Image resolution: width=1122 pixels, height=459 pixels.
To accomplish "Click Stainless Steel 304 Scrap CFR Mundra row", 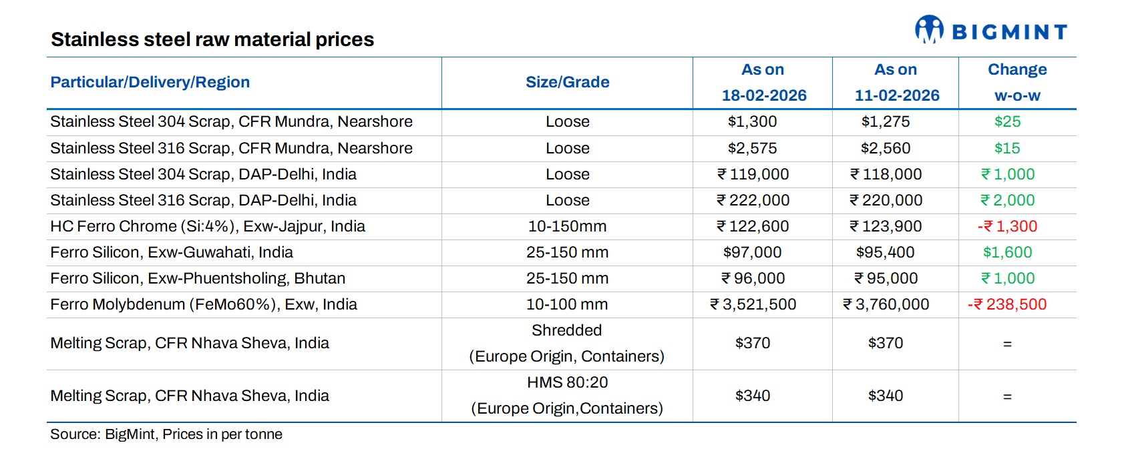I will (231, 121).
